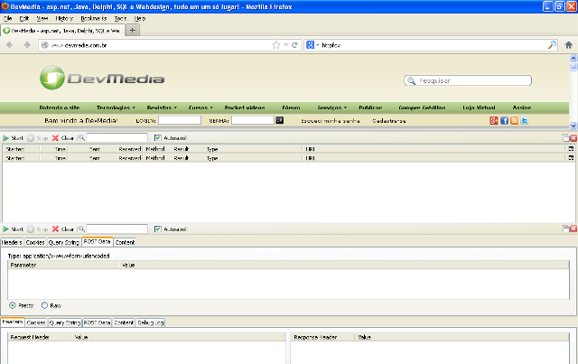Open the View menu
This screenshot has height=364, width=578.
tap(42, 18)
